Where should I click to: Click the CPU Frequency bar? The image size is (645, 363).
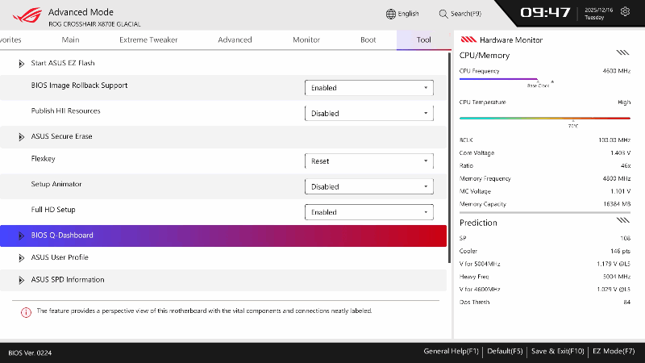pyautogui.click(x=498, y=78)
